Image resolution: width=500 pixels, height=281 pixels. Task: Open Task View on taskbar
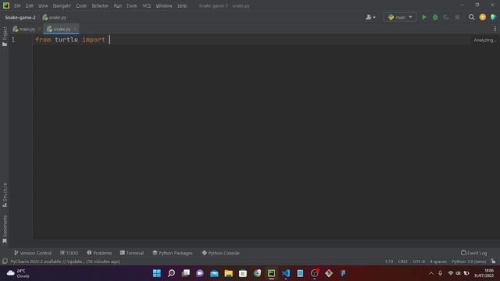pyautogui.click(x=186, y=273)
